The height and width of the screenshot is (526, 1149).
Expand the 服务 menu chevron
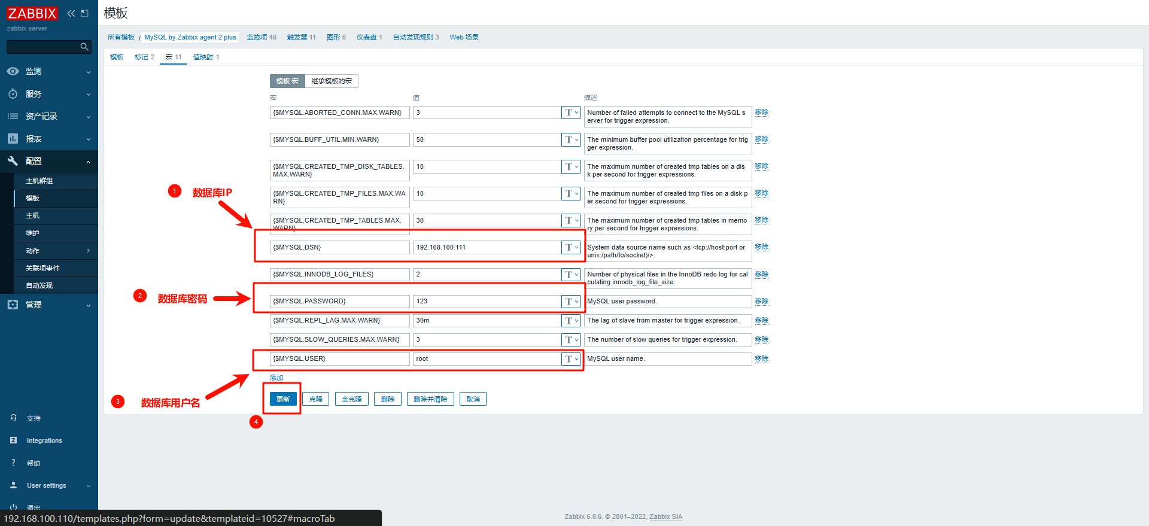pyautogui.click(x=89, y=95)
